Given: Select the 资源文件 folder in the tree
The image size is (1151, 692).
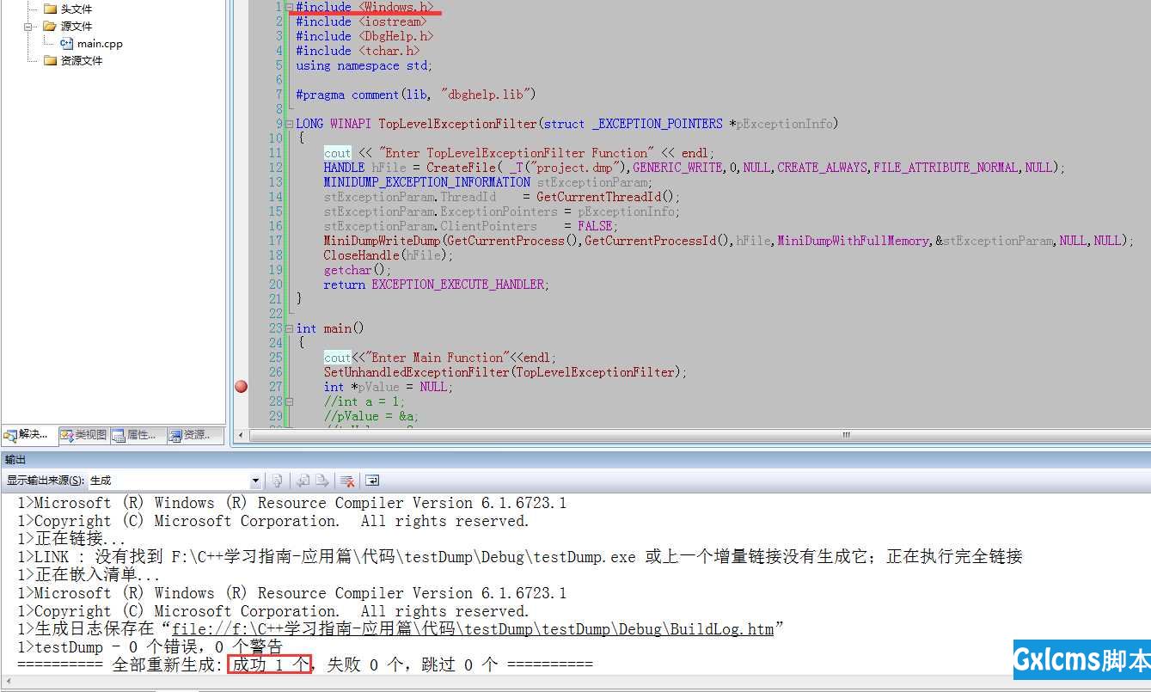Looking at the screenshot, I should click(x=81, y=61).
